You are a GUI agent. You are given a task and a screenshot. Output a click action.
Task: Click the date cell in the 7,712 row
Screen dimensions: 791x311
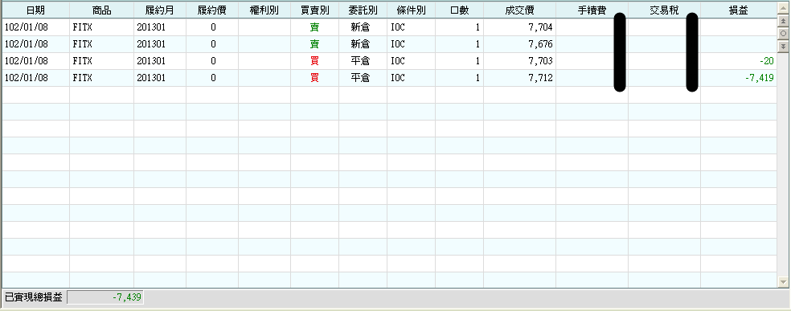pos(36,78)
